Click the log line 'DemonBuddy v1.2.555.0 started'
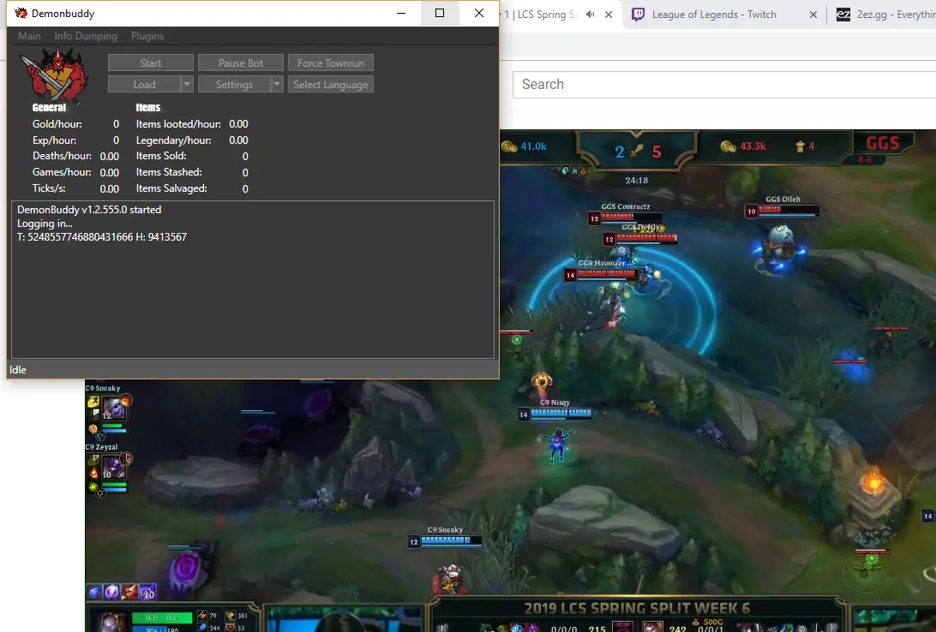The height and width of the screenshot is (632, 936). pyautogui.click(x=89, y=210)
